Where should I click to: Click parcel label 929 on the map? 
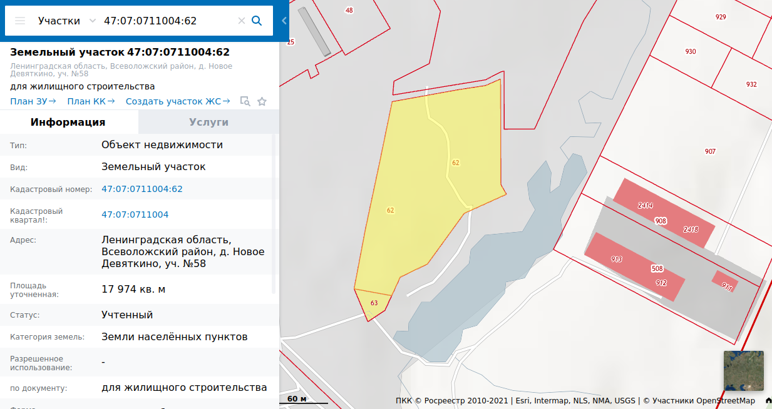click(721, 17)
